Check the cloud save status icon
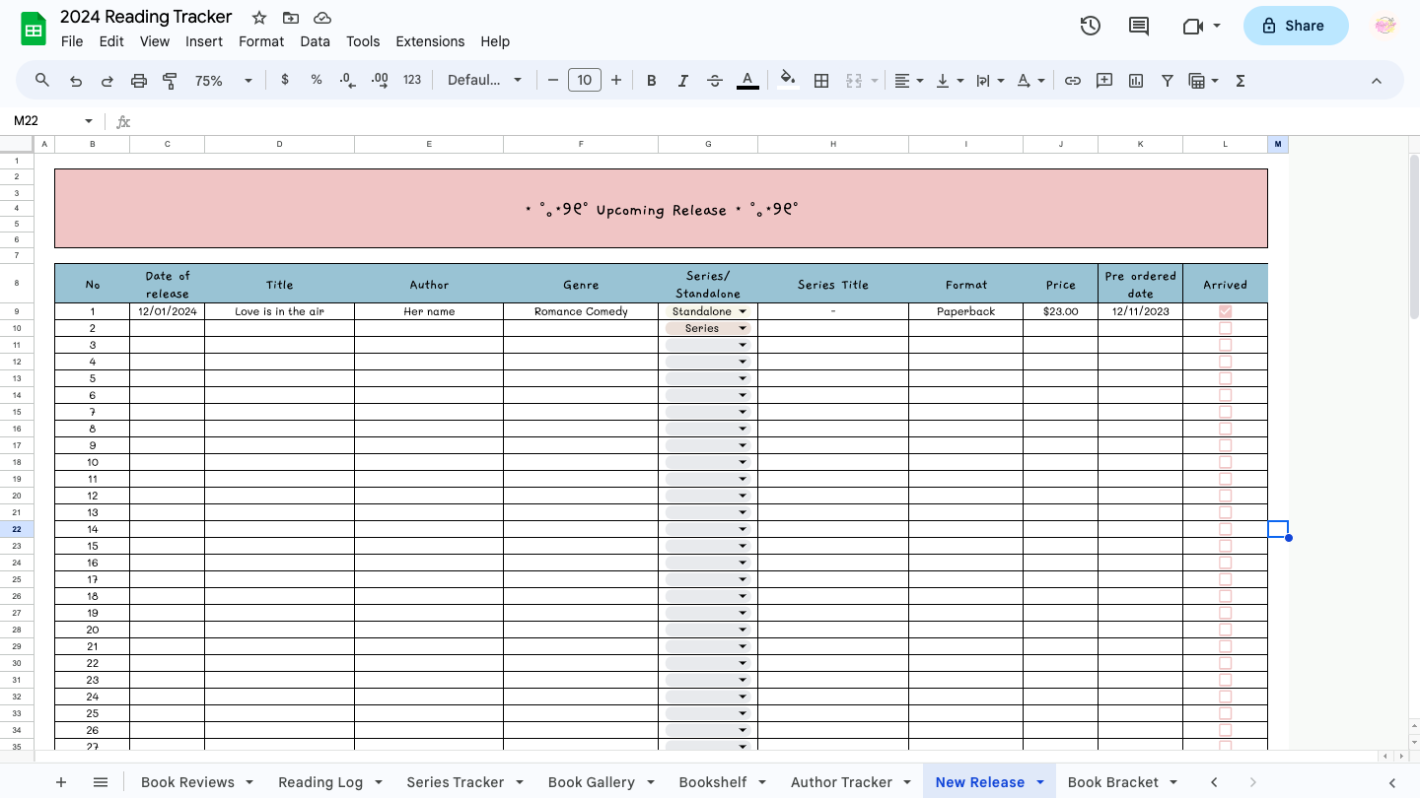Screen dimensions: 1420x798 (322, 18)
